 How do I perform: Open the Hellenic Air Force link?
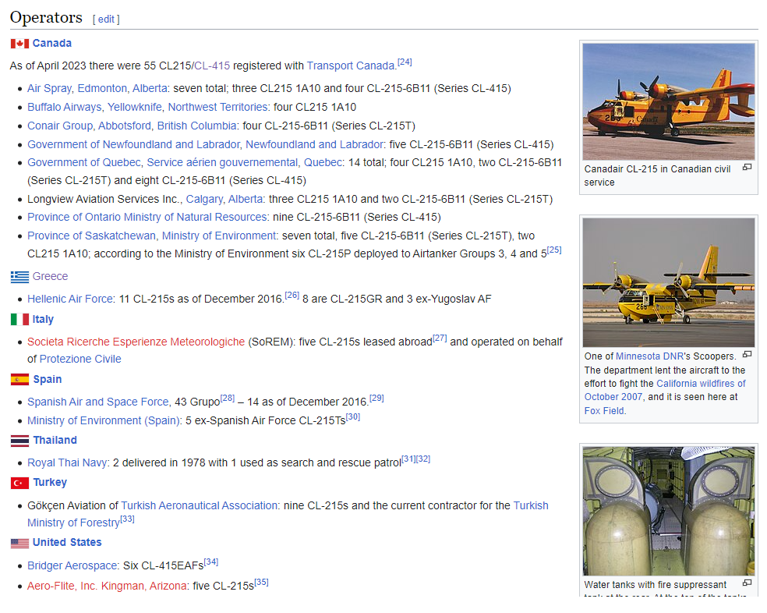(70, 299)
